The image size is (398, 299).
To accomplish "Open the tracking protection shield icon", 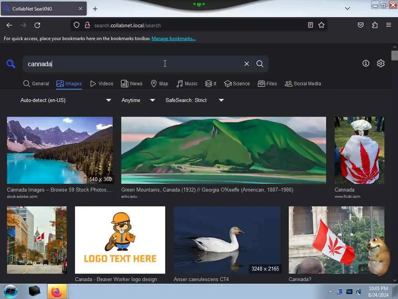I will click(77, 25).
